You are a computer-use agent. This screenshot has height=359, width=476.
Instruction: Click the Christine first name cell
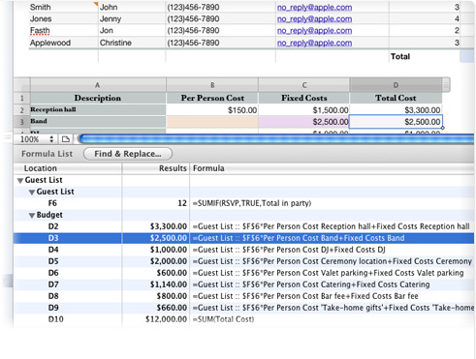132,43
